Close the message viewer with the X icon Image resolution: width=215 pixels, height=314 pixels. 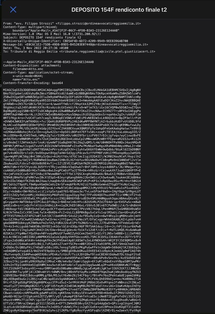click(13, 10)
